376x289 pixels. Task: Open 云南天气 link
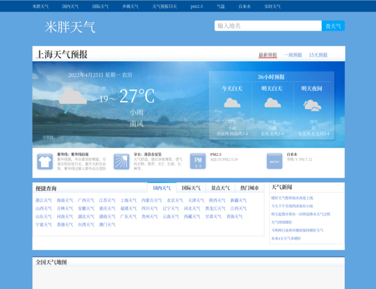[x=171, y=217]
